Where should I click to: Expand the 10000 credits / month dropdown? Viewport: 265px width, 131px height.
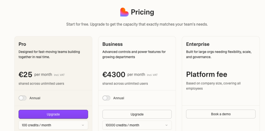pyautogui.click(x=137, y=125)
